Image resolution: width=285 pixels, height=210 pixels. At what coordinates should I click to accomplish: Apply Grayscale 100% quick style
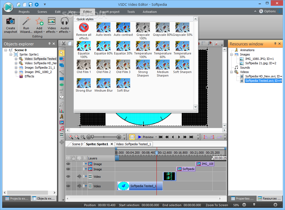tap(143, 31)
